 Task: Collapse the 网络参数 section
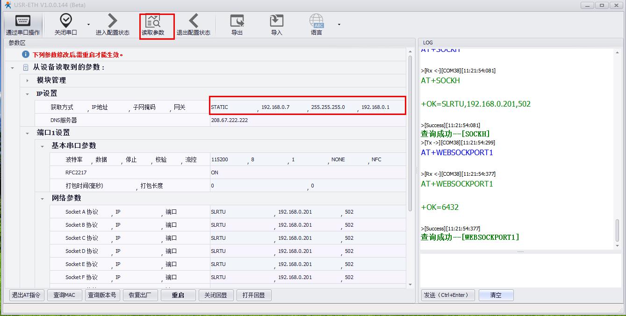(43, 198)
